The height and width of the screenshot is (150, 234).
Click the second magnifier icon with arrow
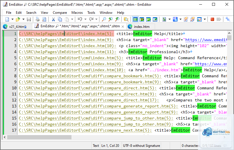click(x=111, y=19)
